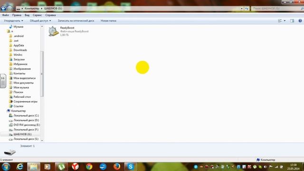Image resolution: width=304 pixels, height=171 pixels.
Task: Open the Вид menu
Action: [x=27, y=15]
